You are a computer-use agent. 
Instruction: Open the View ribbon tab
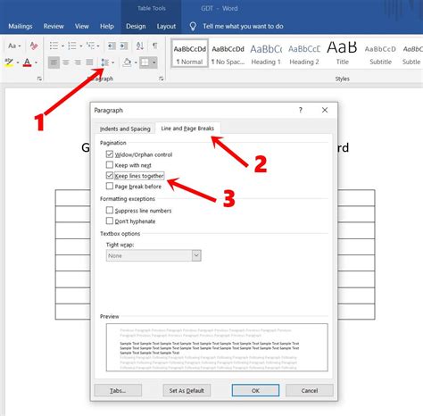81,26
